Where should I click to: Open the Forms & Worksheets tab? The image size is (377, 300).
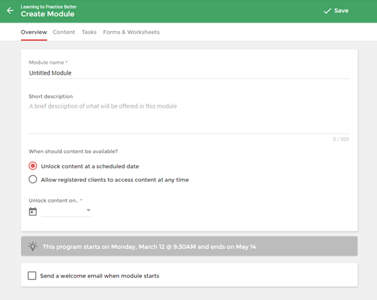132,32
